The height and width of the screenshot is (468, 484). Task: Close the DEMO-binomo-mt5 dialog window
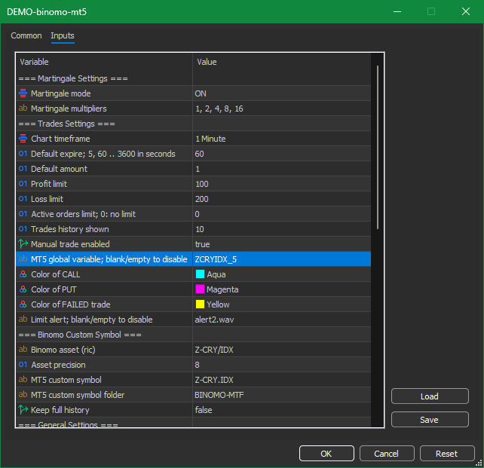(465, 11)
